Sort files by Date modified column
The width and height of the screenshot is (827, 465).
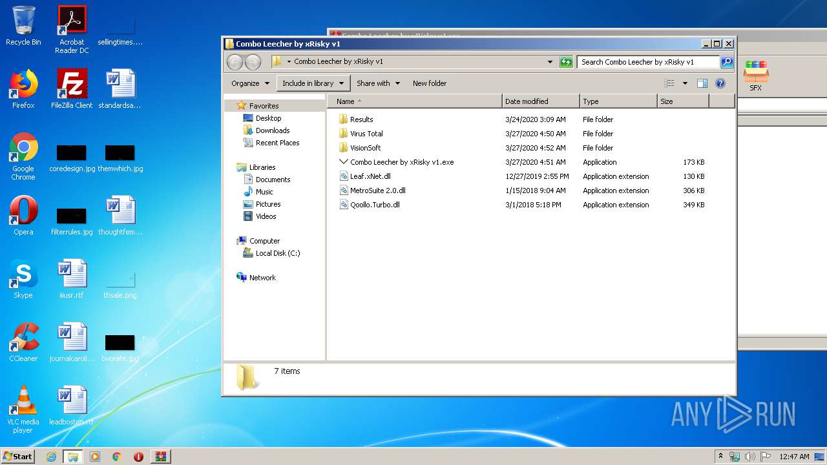point(540,101)
